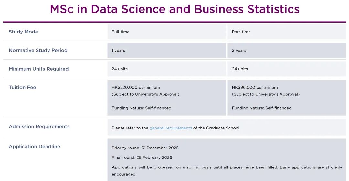Select the part-time Funding Nature: Self-financed text
The height and width of the screenshot is (181, 349).
262,108
